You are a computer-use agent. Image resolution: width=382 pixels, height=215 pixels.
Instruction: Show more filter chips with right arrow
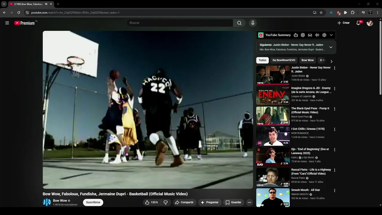tap(331, 61)
